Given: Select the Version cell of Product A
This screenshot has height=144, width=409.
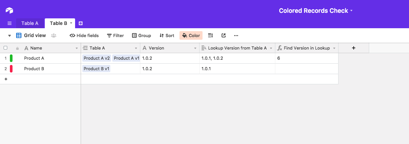Looking at the screenshot, I should 170,58.
